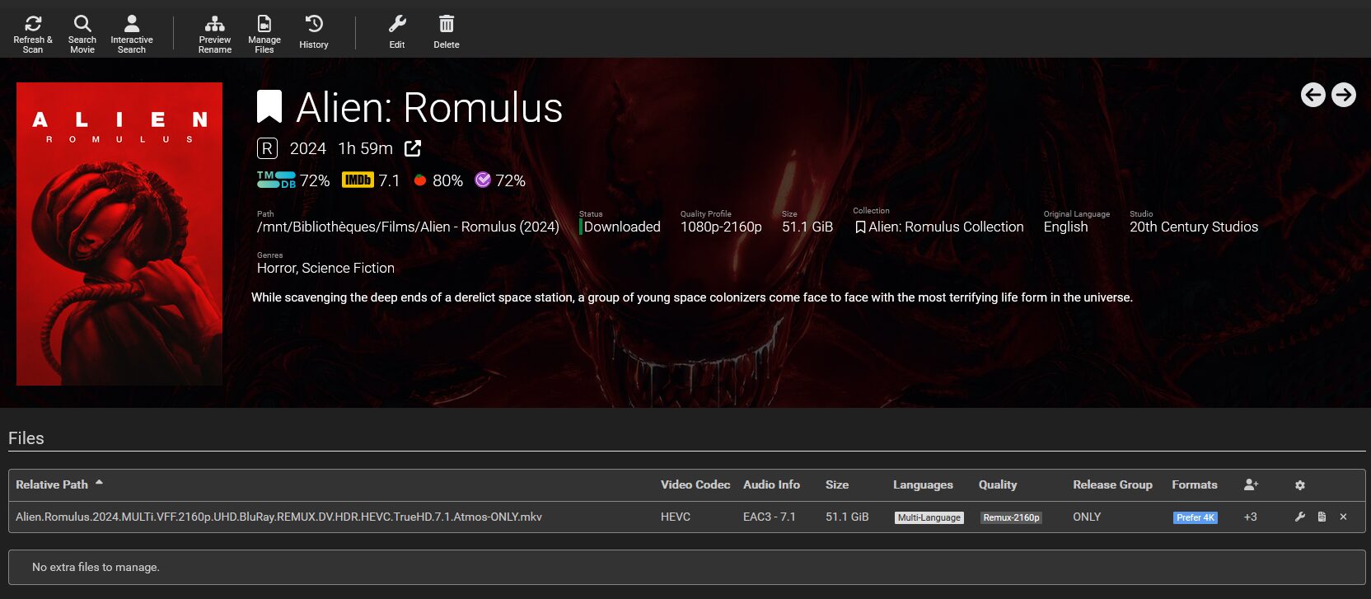1371x599 pixels.
Task: Click the Delete trash toolbar button
Action: pos(447,33)
